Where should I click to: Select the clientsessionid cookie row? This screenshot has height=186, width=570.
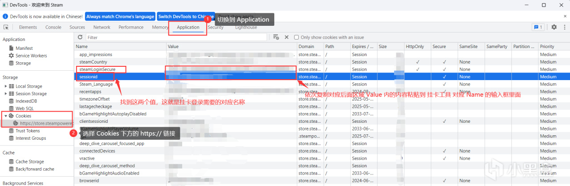(322, 121)
